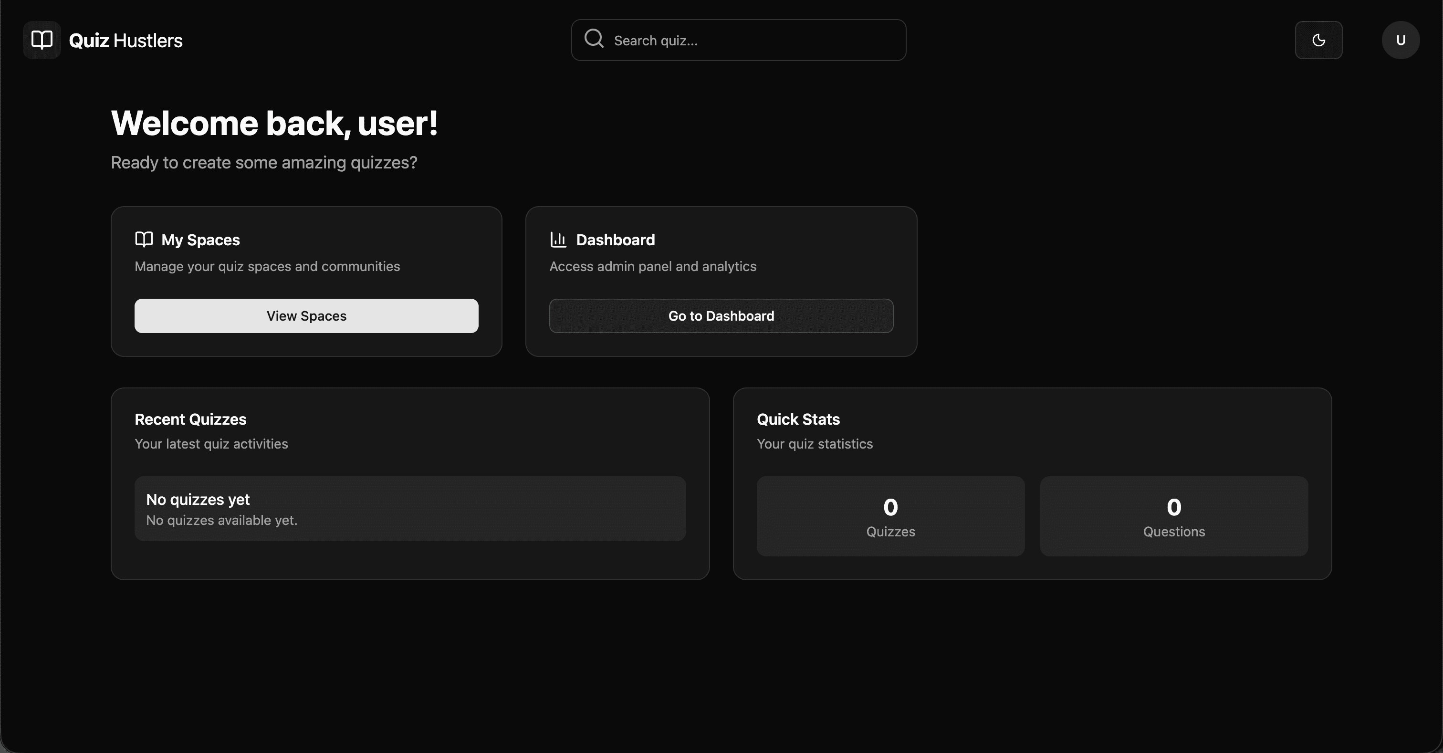Screen dimensions: 1443x753
Task: Click the bar chart icon beside Dashboard
Action: pos(558,239)
